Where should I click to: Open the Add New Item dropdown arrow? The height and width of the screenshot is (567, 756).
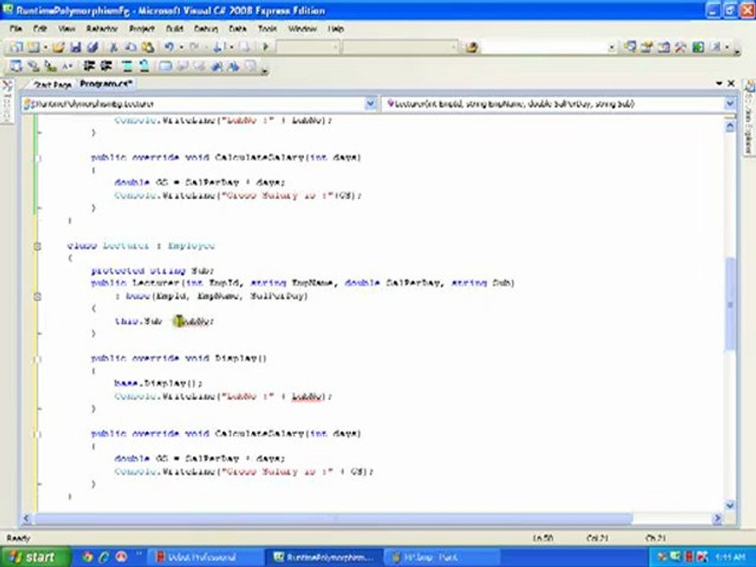(x=46, y=47)
